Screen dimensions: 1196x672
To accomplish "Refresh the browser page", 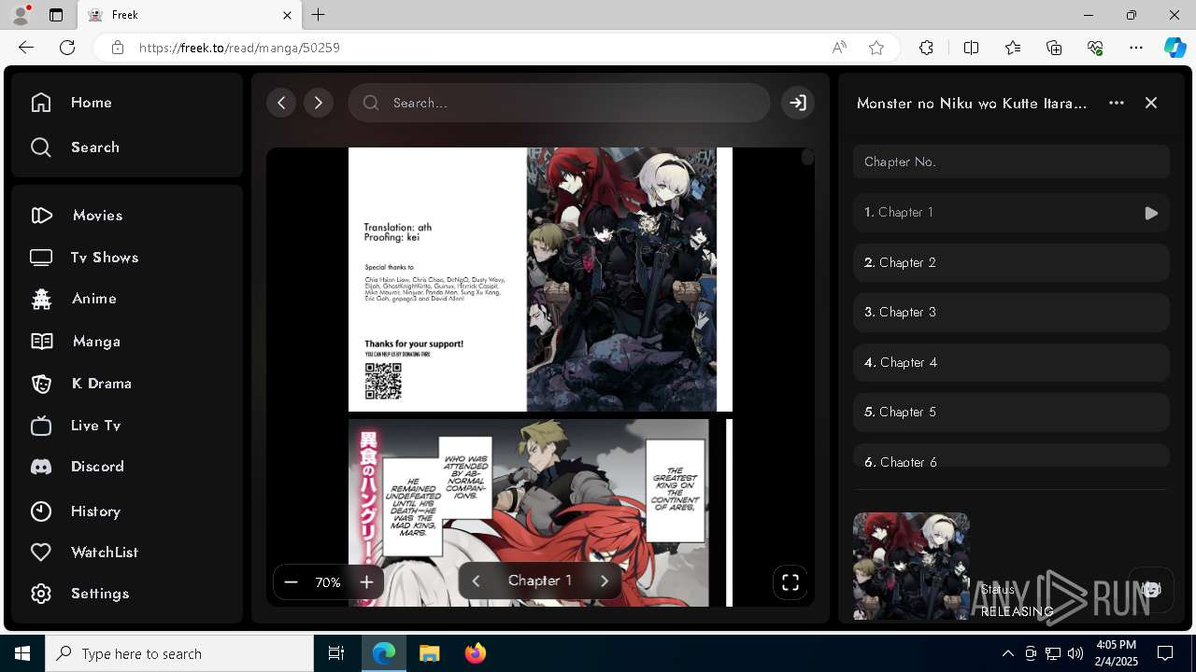I will (x=67, y=48).
